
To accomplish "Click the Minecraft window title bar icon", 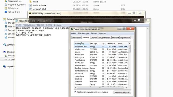I will coord(30,13).
